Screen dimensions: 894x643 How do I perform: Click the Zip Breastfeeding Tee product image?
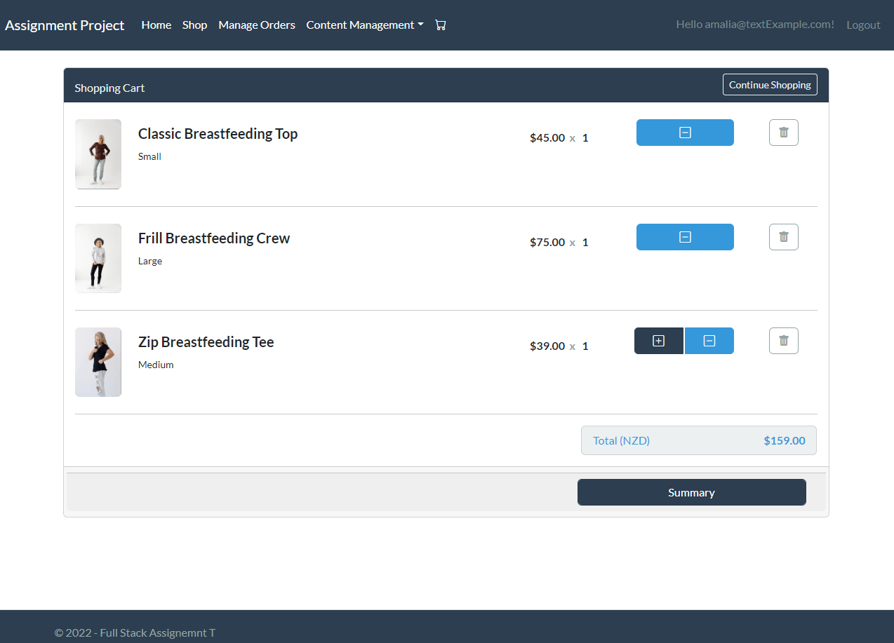[98, 362]
